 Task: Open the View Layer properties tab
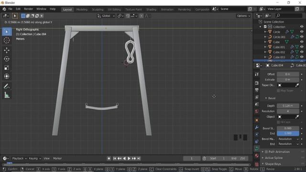click(257, 97)
